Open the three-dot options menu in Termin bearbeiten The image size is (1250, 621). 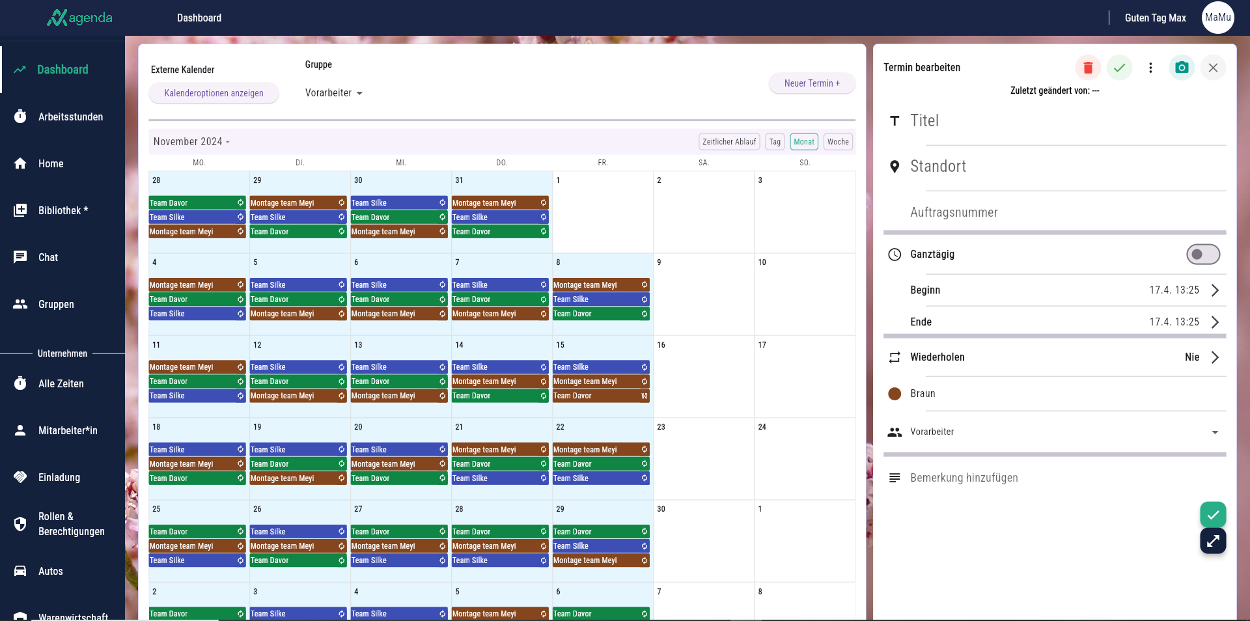[x=1150, y=67]
